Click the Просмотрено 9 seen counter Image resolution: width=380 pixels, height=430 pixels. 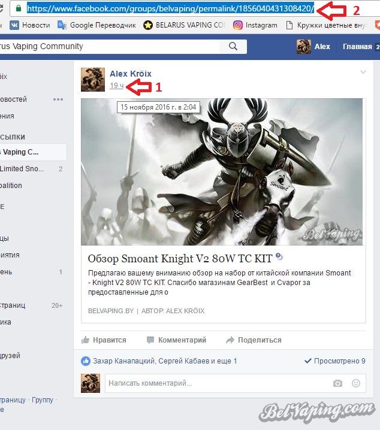(x=335, y=361)
